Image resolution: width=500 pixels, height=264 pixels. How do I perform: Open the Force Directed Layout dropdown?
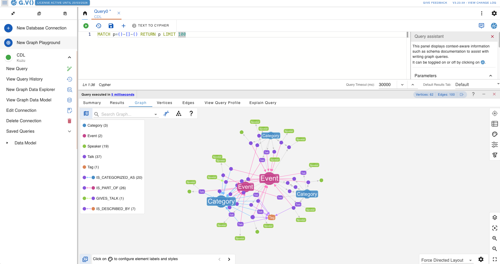[x=447, y=260]
